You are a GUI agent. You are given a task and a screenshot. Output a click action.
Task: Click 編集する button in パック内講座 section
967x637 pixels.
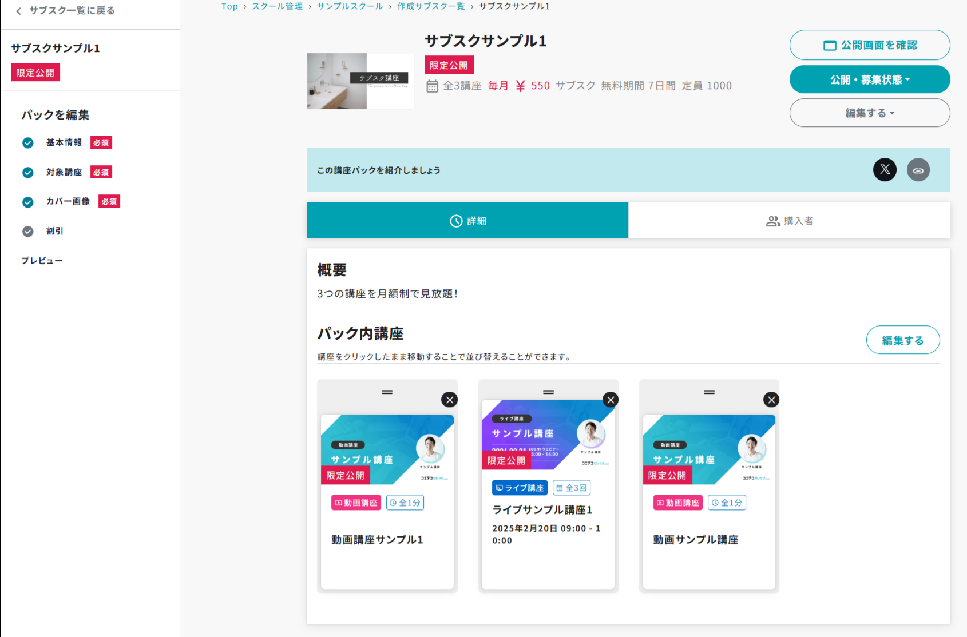902,340
